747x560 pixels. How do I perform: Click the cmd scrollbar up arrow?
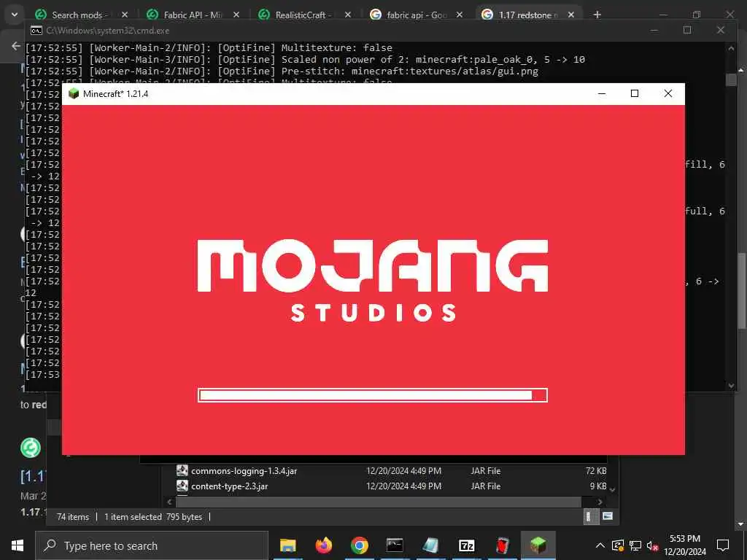coord(731,48)
